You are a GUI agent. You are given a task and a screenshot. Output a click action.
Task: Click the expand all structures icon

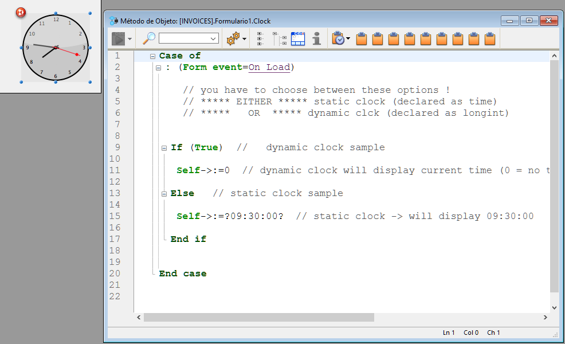pyautogui.click(x=261, y=38)
